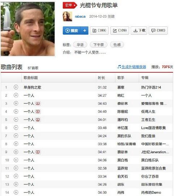Add playlist to queue with plus button
175x196 pixels.
85,30
